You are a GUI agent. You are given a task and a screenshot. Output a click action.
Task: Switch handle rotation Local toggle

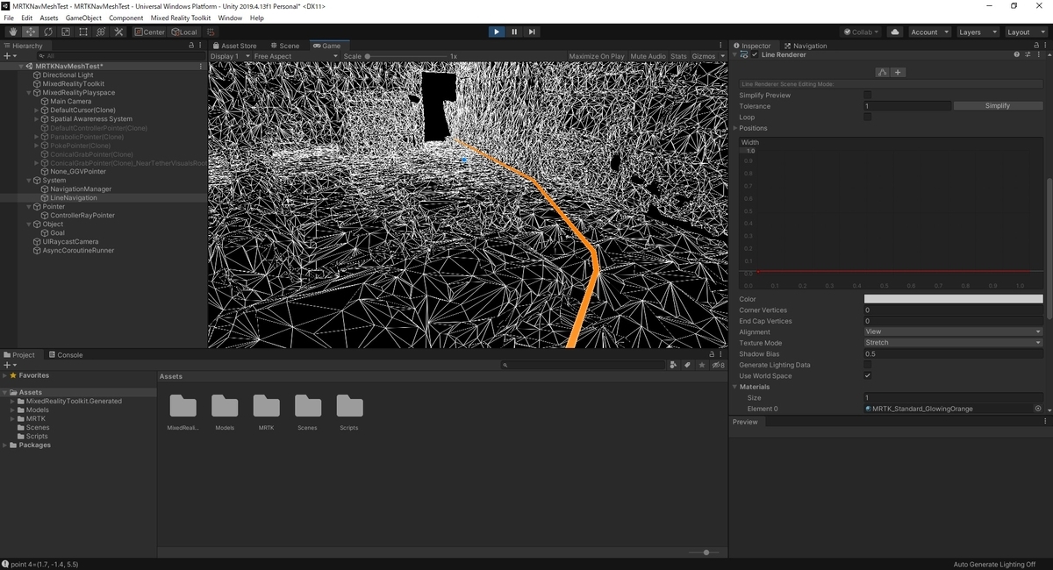pos(184,32)
